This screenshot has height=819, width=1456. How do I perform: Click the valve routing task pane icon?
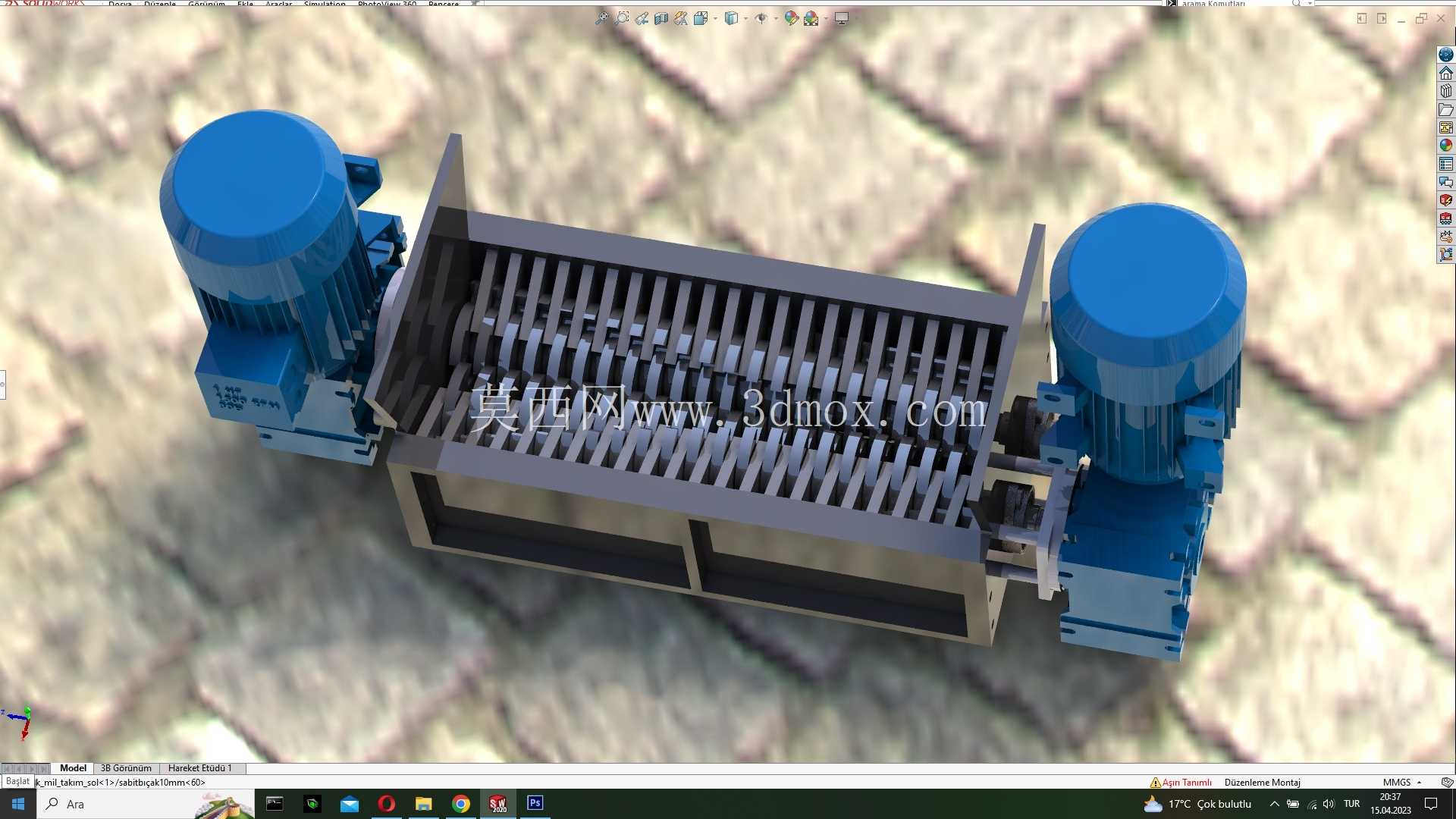pos(1446,237)
